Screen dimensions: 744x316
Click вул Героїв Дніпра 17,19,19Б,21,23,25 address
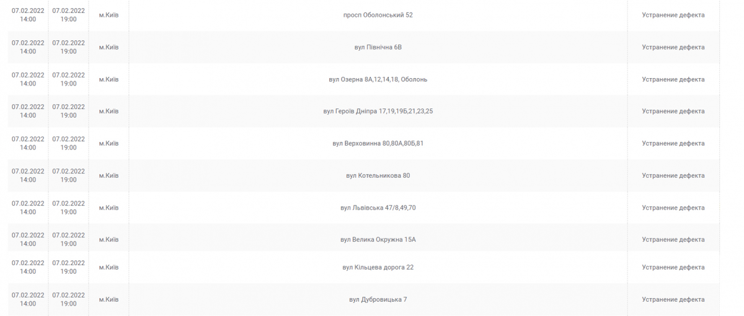click(378, 112)
